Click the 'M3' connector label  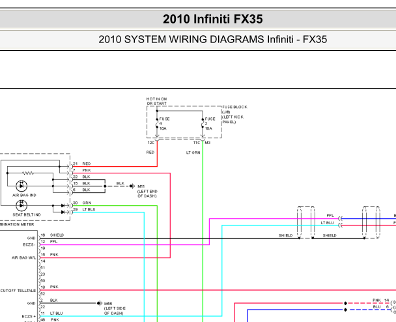coord(208,143)
